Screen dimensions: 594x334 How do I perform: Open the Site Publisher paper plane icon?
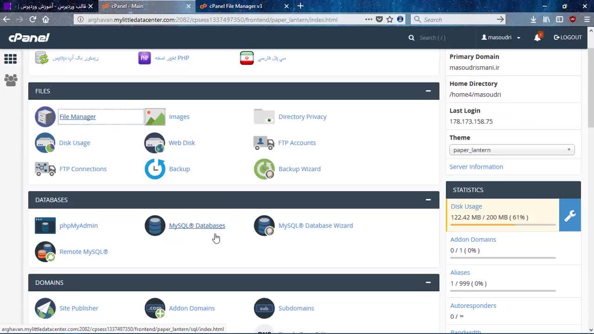click(x=45, y=308)
